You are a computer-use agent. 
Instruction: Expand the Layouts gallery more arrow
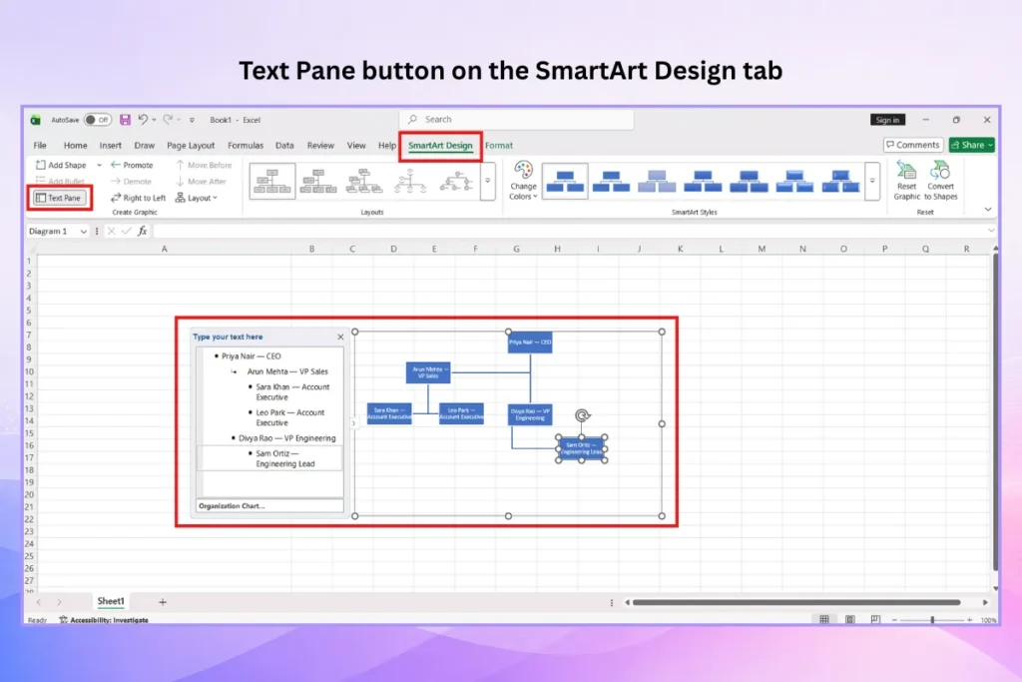click(487, 181)
